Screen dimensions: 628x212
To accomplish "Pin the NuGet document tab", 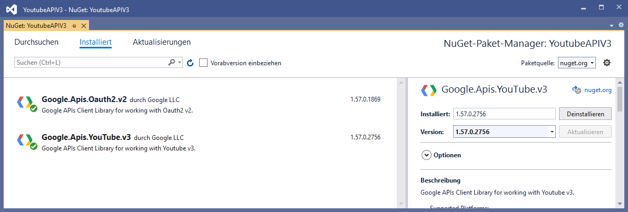I will (x=74, y=25).
